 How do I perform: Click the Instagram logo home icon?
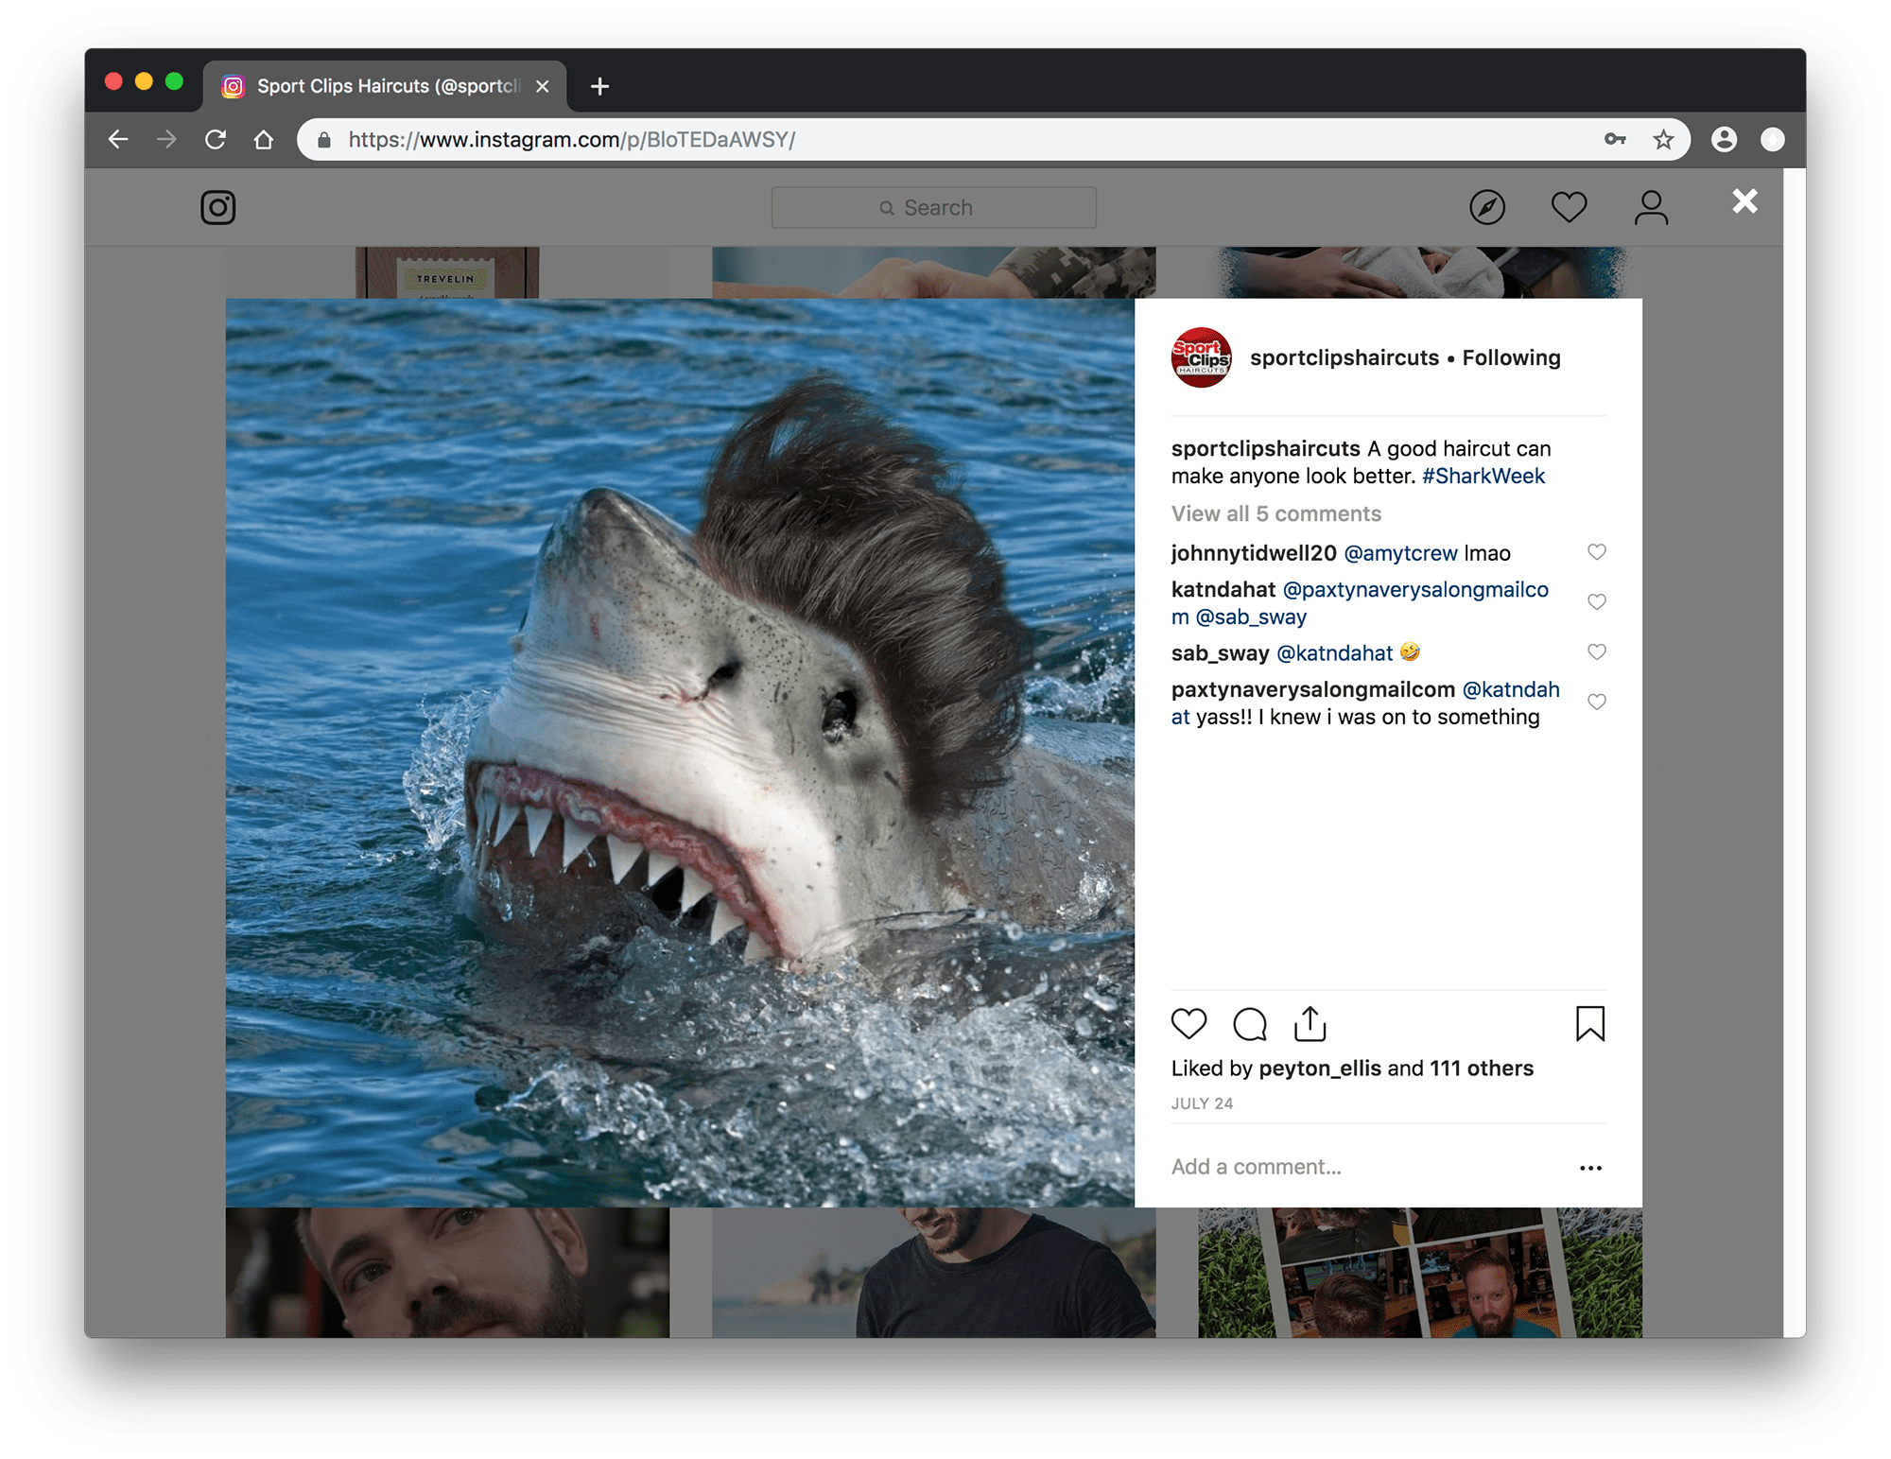coord(217,207)
